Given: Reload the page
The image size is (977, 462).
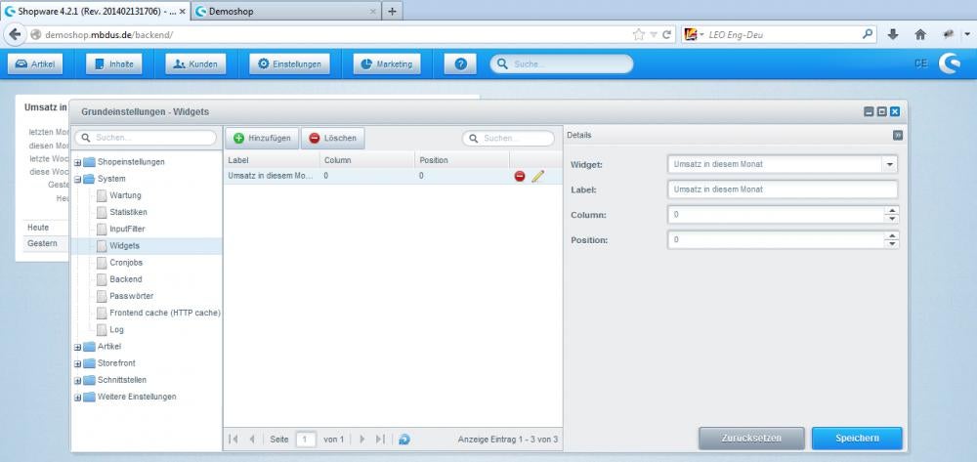Looking at the screenshot, I should coord(666,35).
